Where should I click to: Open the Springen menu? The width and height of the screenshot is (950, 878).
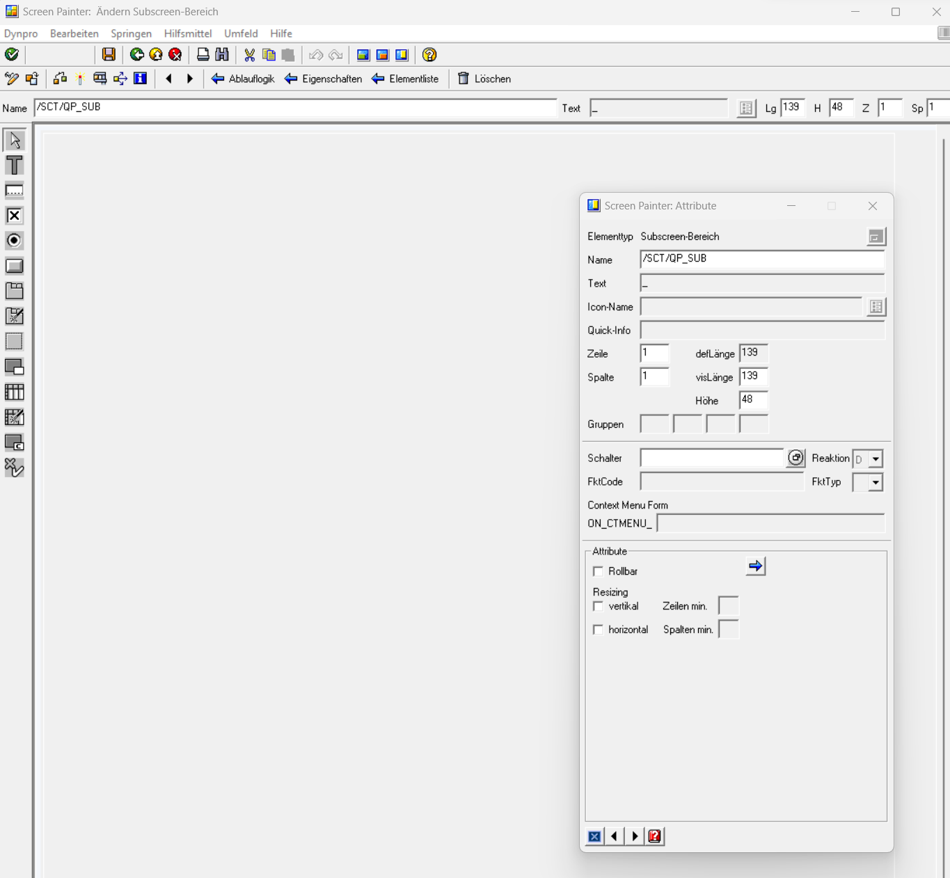pyautogui.click(x=131, y=33)
